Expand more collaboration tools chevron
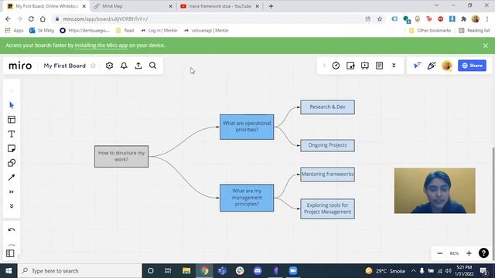The height and width of the screenshot is (278, 495). click(394, 66)
